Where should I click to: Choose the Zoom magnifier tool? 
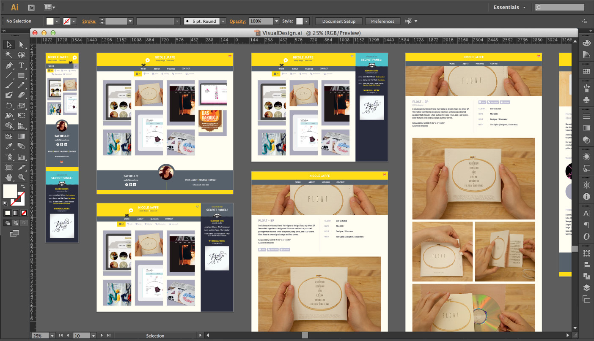coord(21,178)
